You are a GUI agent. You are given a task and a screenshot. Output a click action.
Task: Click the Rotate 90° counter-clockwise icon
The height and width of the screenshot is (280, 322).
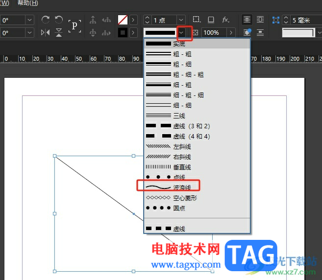tap(59, 20)
